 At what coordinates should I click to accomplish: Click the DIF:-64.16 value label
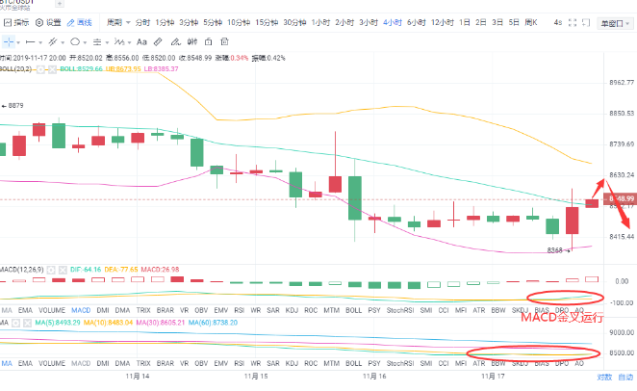tap(86, 270)
